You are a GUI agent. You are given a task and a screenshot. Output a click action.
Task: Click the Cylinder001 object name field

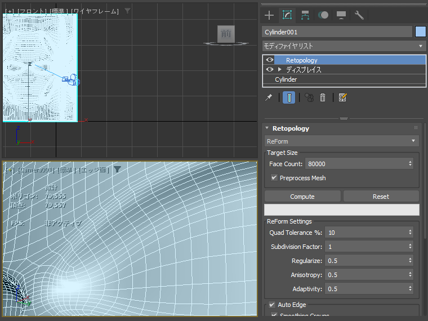point(337,32)
